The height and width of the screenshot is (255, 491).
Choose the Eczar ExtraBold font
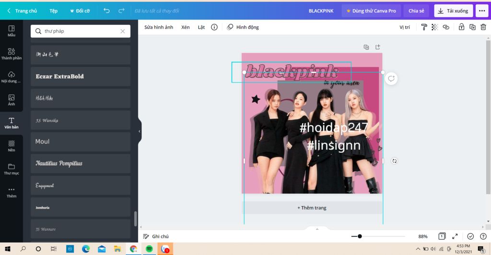point(81,76)
